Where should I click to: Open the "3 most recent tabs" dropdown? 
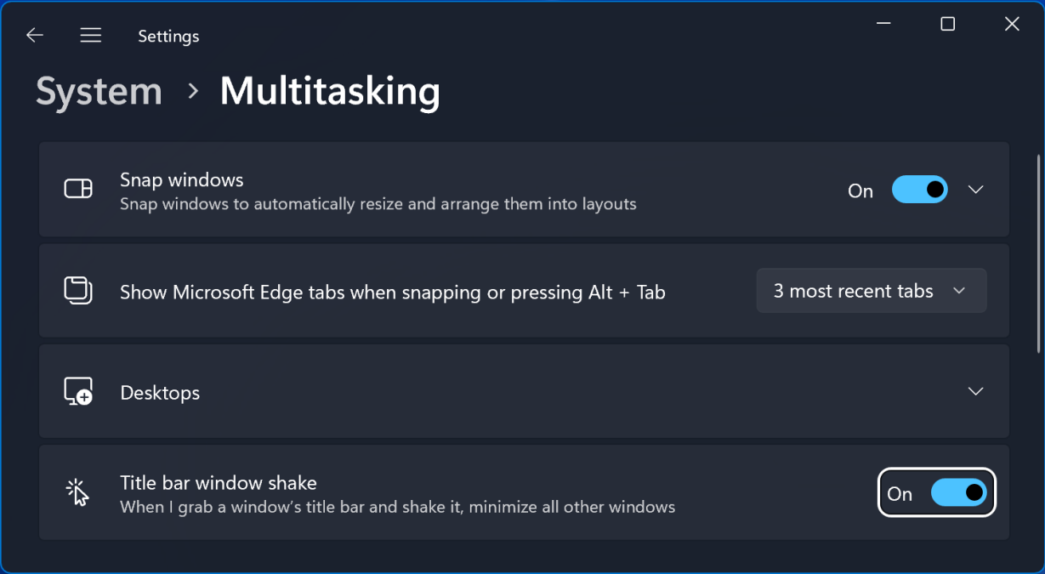[x=871, y=290]
